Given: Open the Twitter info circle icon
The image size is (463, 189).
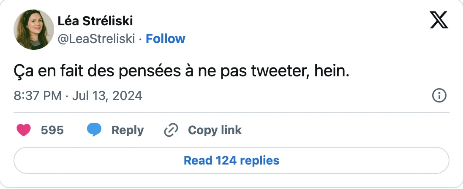Looking at the screenshot, I should pos(440,96).
